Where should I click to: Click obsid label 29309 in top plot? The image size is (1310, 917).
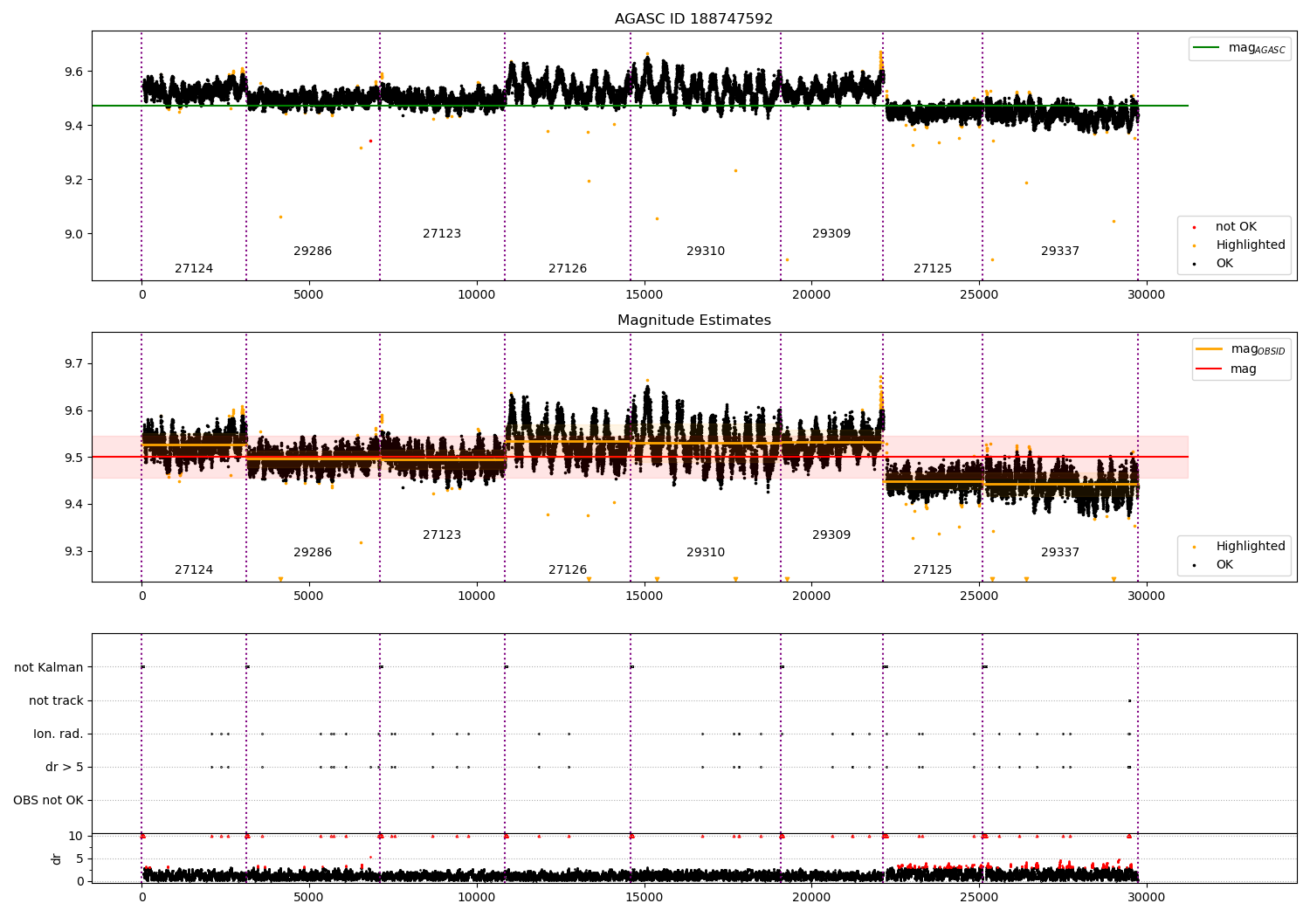[x=831, y=233]
